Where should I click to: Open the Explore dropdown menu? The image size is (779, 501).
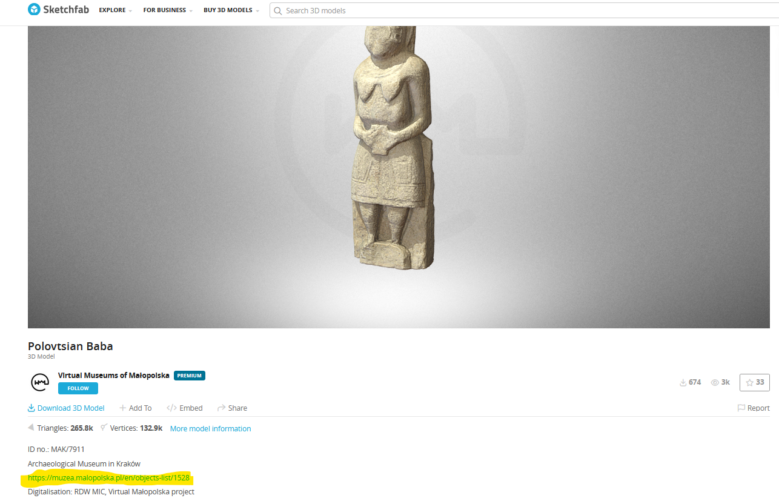tap(115, 11)
